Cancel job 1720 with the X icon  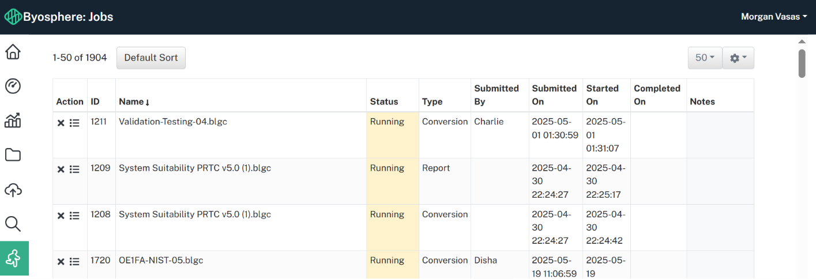click(61, 262)
